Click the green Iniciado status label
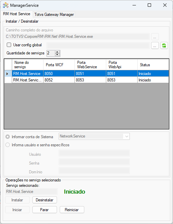 [x=75, y=192]
